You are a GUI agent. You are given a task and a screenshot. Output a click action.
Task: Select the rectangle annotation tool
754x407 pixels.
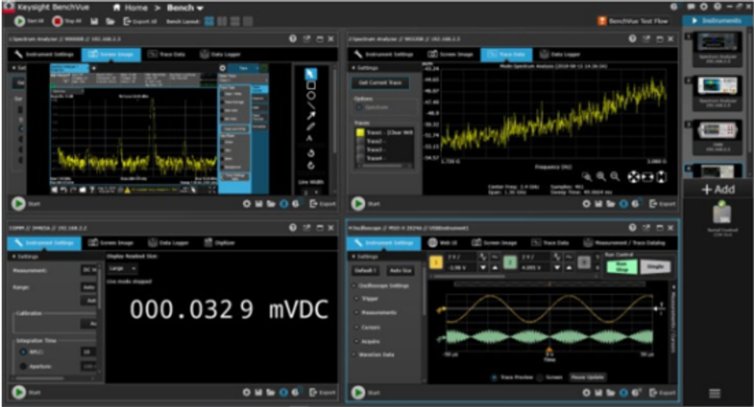pyautogui.click(x=310, y=85)
